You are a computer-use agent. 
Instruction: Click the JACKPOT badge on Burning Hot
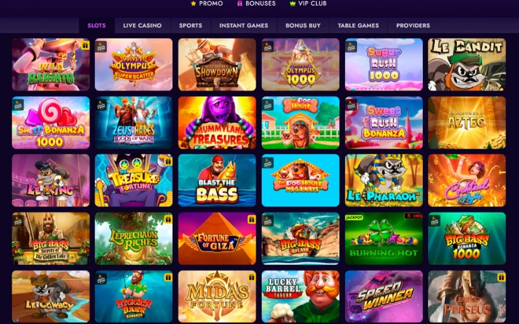(354, 217)
